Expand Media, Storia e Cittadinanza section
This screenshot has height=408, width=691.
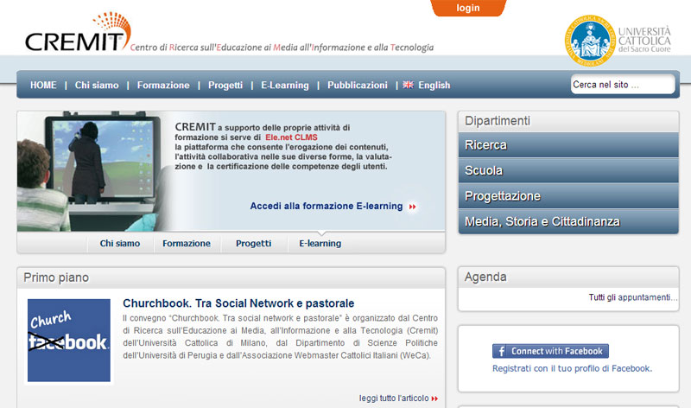coord(568,221)
